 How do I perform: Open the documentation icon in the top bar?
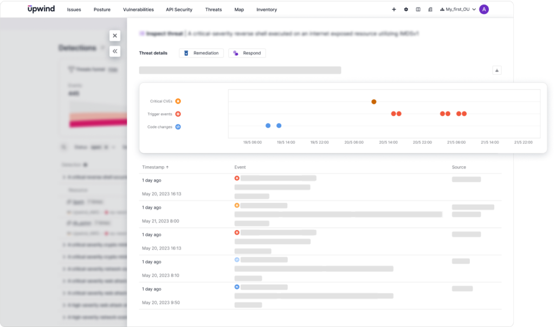point(418,9)
